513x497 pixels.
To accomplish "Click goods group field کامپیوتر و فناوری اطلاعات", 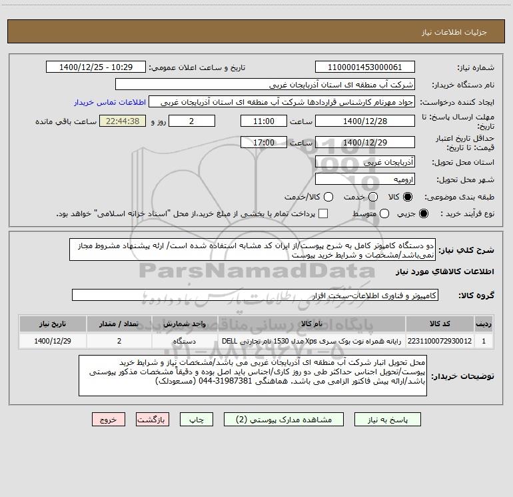I will point(255,295).
